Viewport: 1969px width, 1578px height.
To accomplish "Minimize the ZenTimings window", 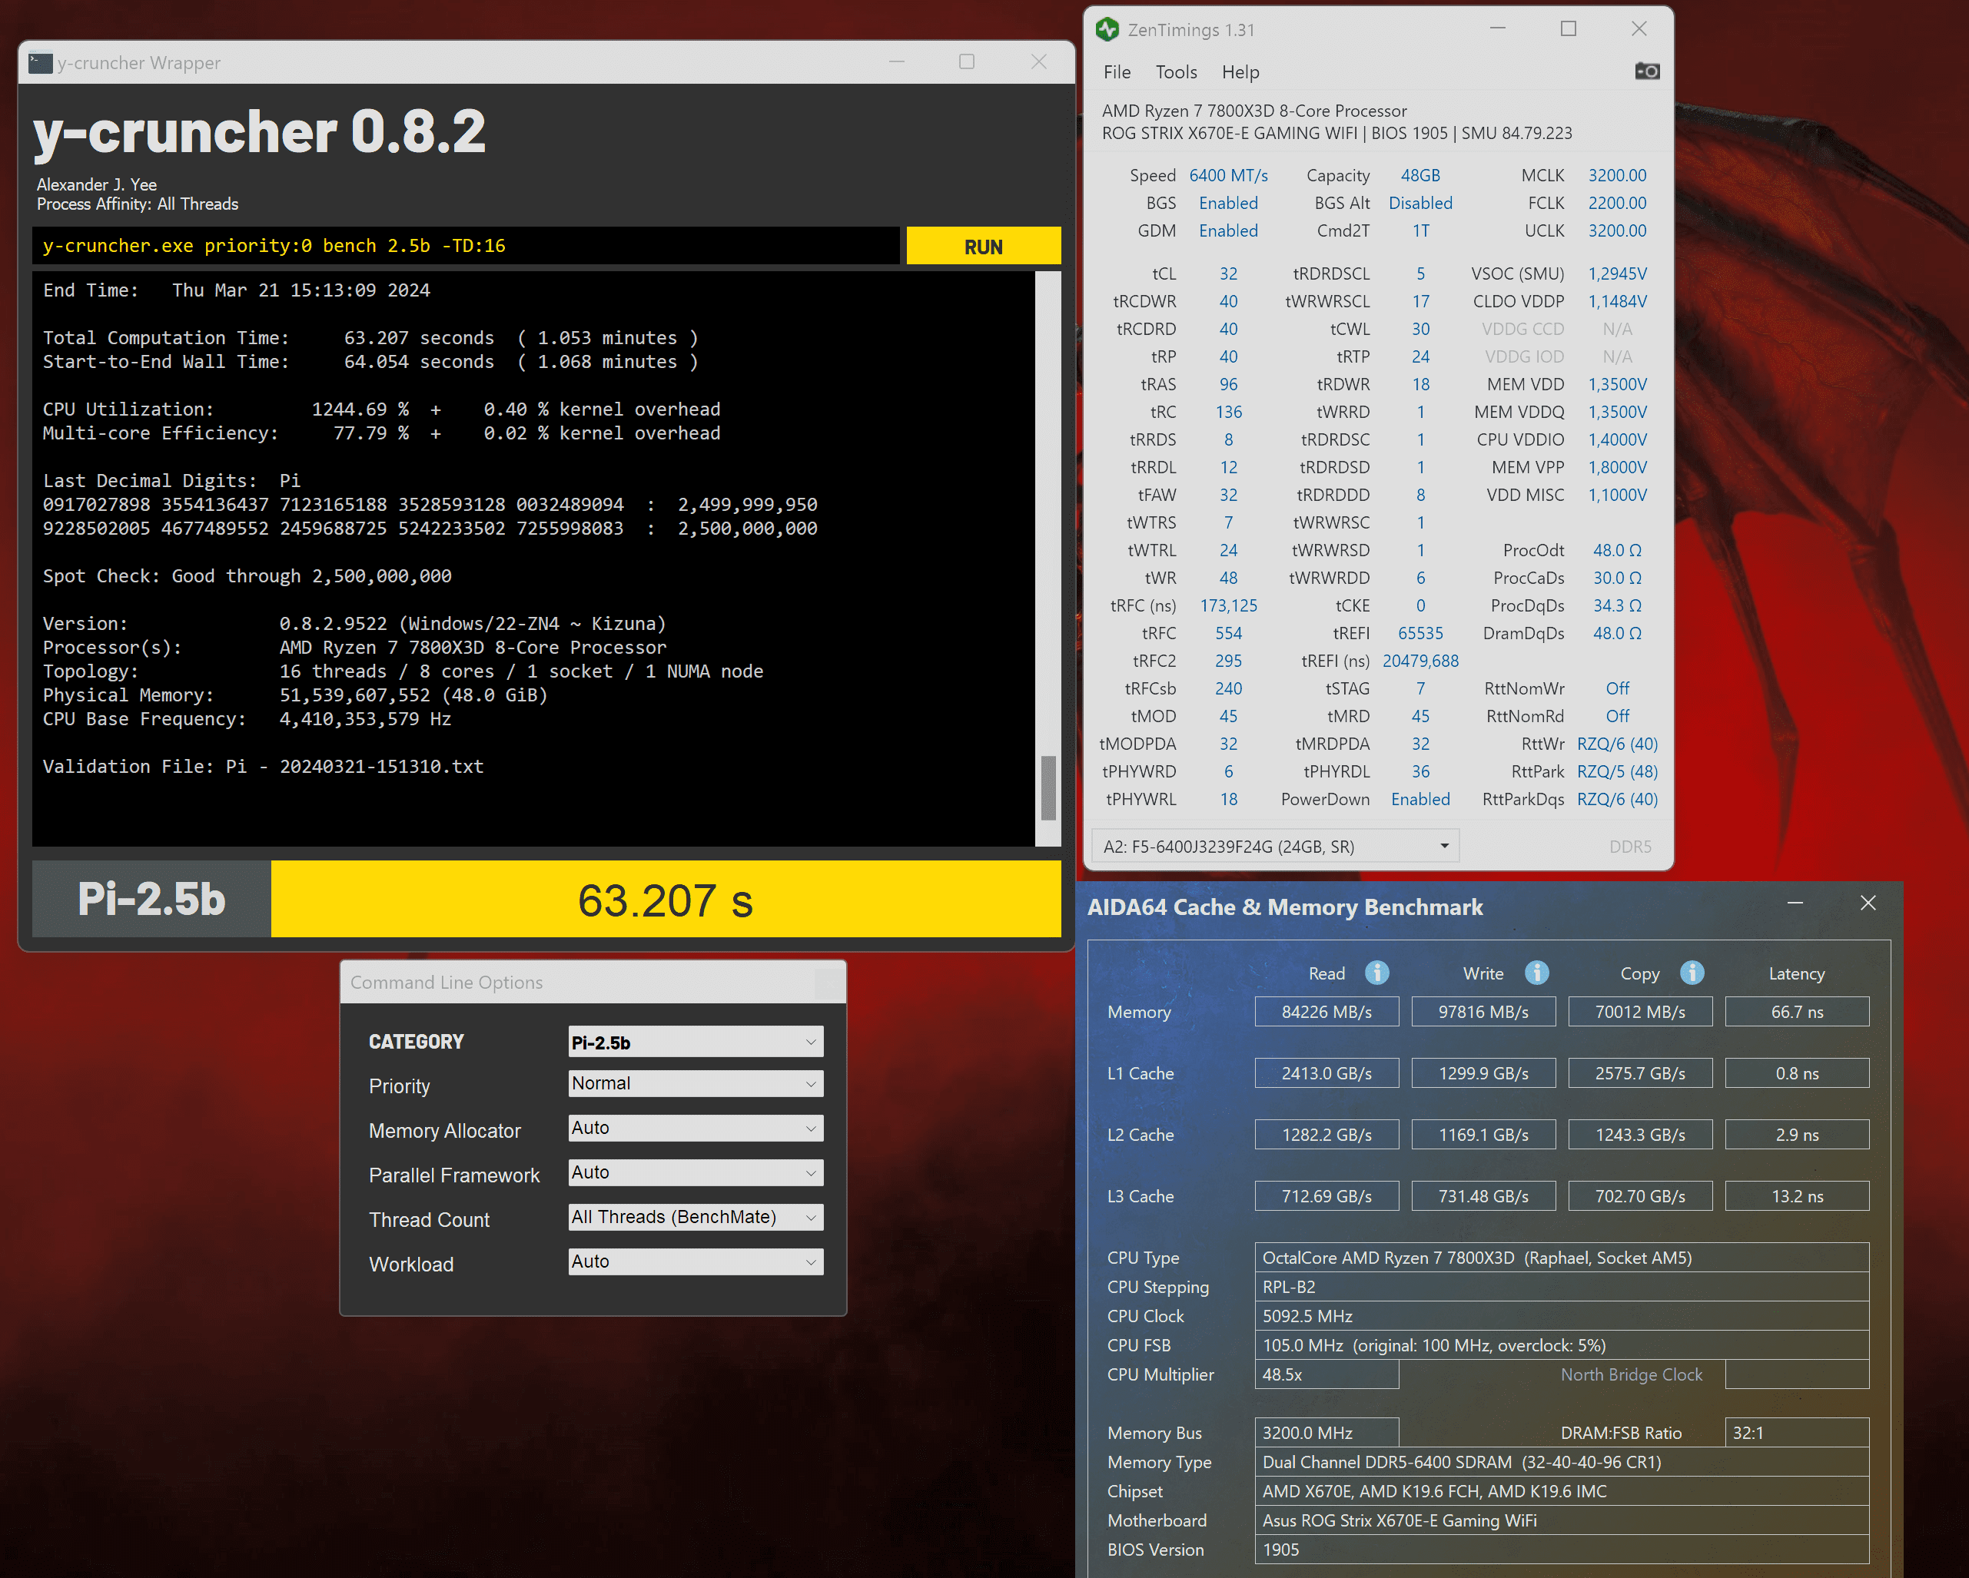I will click(1498, 28).
